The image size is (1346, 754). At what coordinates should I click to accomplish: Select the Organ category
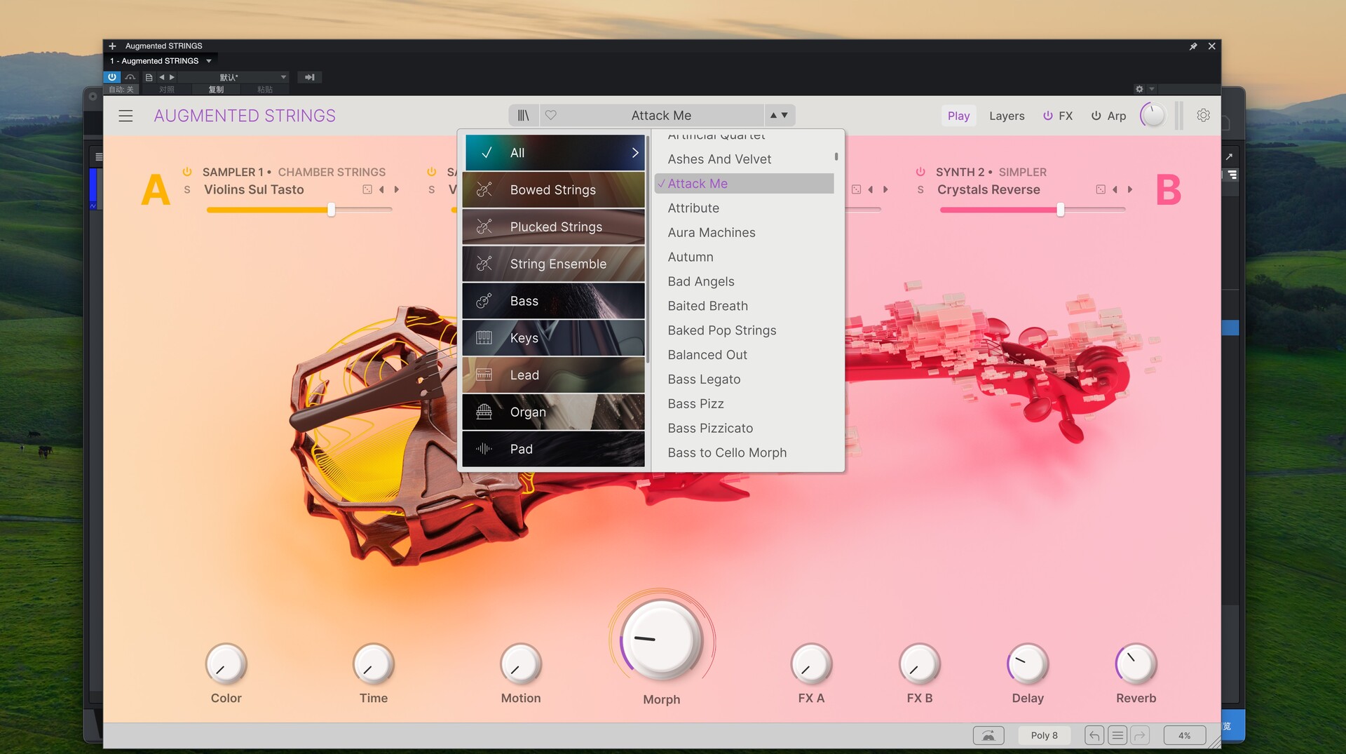(553, 412)
